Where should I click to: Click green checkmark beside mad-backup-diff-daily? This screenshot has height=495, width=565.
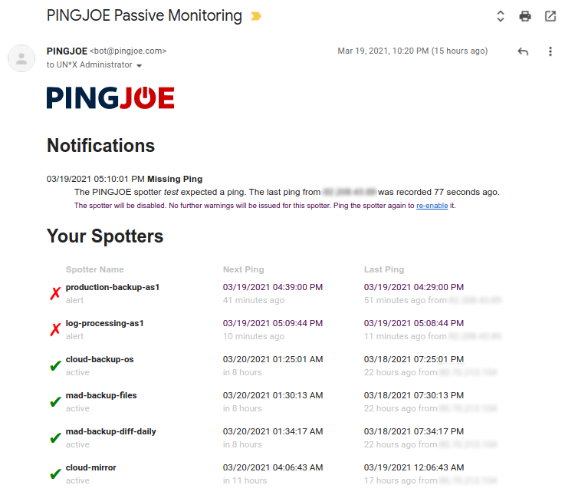(x=55, y=438)
